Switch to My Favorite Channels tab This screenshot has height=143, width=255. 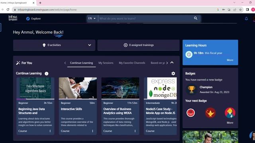[x=132, y=63]
